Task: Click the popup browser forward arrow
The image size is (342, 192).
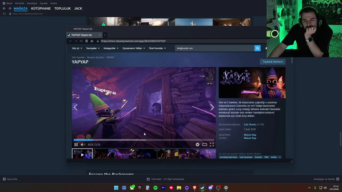Action: click(76, 41)
